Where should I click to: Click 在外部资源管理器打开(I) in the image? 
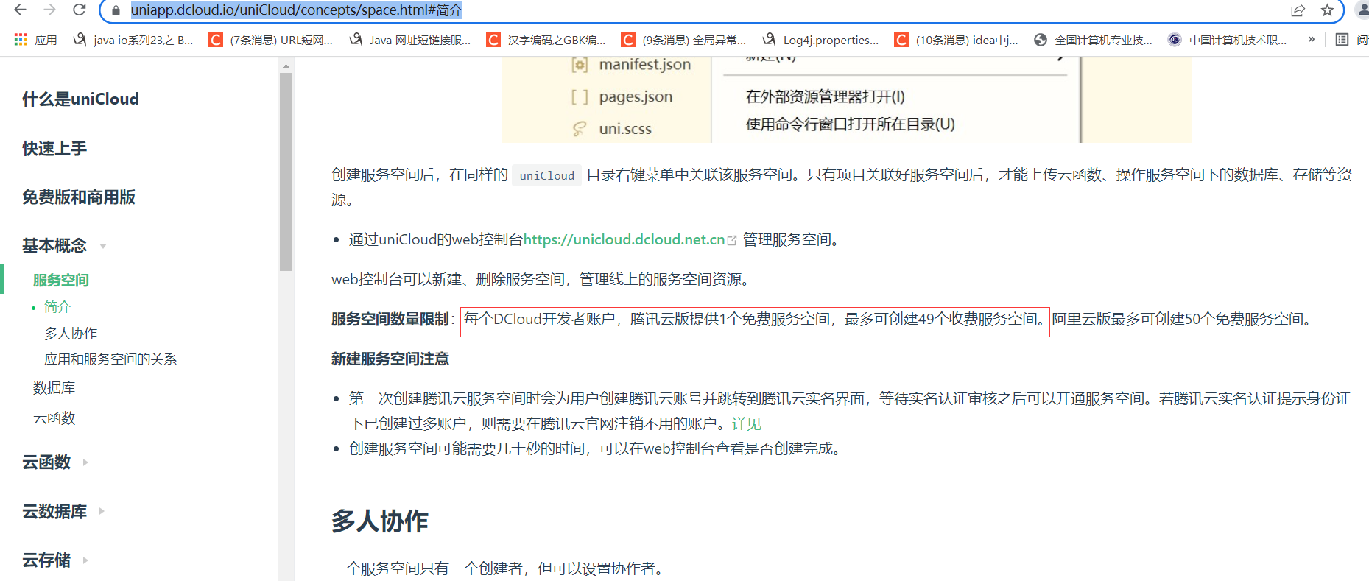(x=826, y=96)
